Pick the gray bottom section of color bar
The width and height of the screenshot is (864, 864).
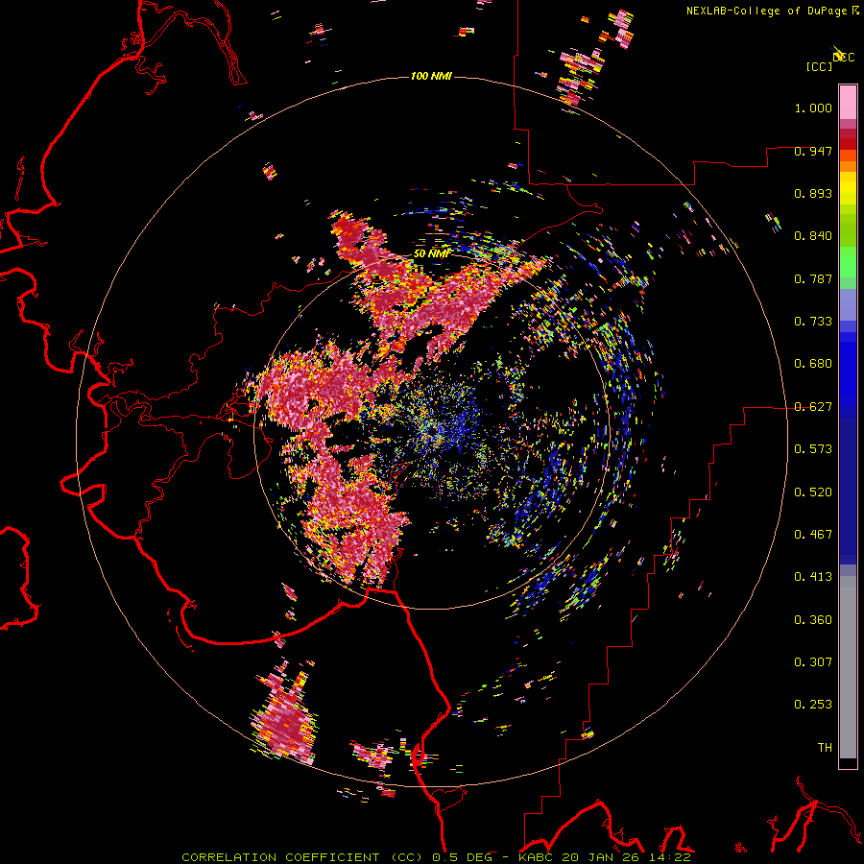coord(848,667)
